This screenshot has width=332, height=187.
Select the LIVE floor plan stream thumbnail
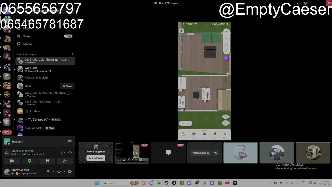pos(132,153)
